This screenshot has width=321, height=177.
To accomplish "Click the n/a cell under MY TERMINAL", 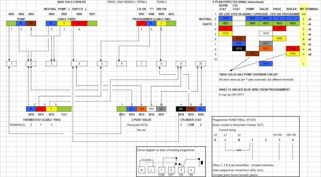I will coord(304,14).
